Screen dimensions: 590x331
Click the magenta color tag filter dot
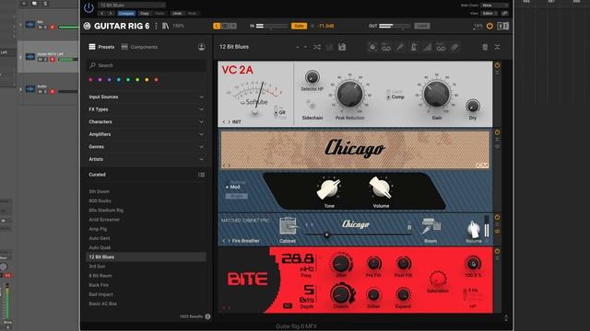pyautogui.click(x=100, y=80)
